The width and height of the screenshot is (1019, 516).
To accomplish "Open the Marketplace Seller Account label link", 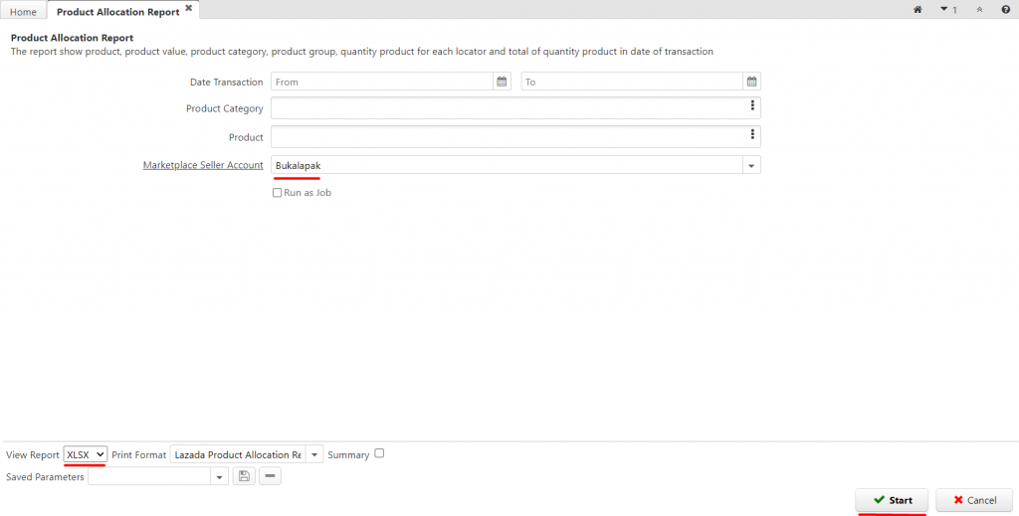I will coord(203,165).
